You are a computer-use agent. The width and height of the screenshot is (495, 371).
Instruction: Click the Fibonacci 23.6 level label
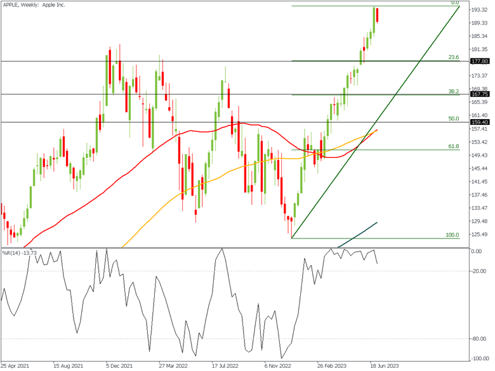tap(454, 58)
